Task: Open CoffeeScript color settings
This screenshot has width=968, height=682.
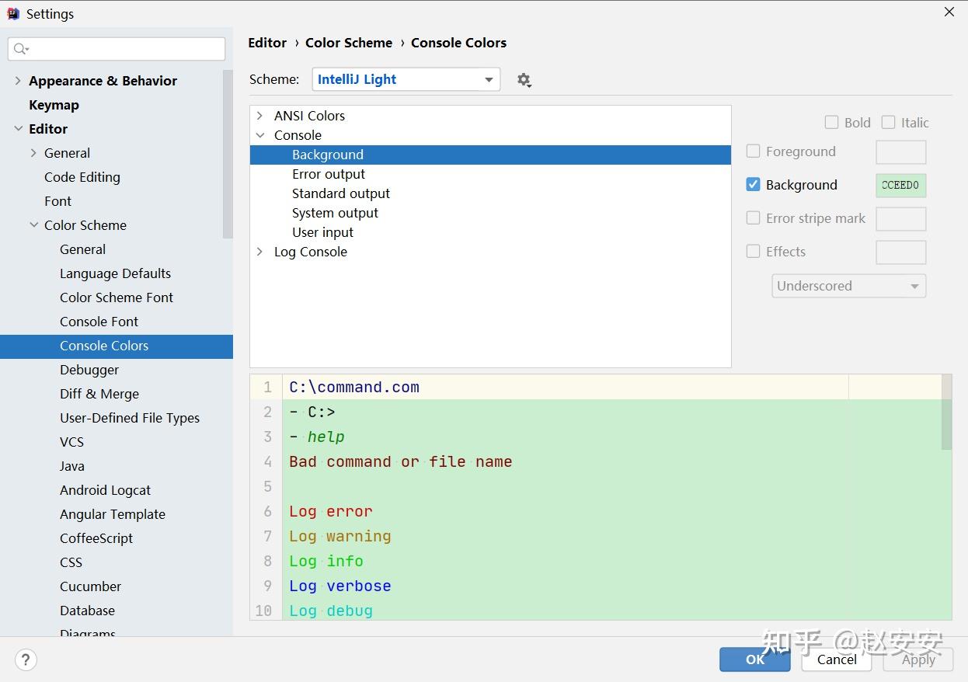Action: 96,538
